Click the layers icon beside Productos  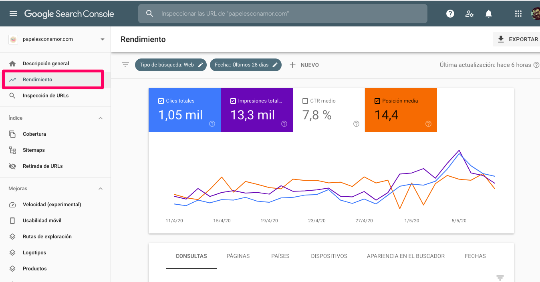tap(12, 269)
